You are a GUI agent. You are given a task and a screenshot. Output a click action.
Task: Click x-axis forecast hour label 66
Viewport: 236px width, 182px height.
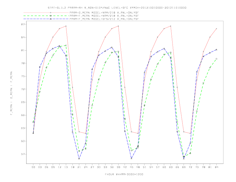[x=177, y=167]
